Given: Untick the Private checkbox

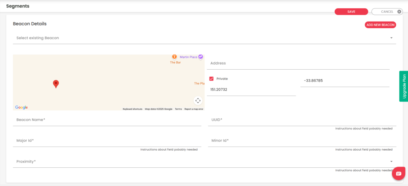Looking at the screenshot, I should tap(211, 78).
